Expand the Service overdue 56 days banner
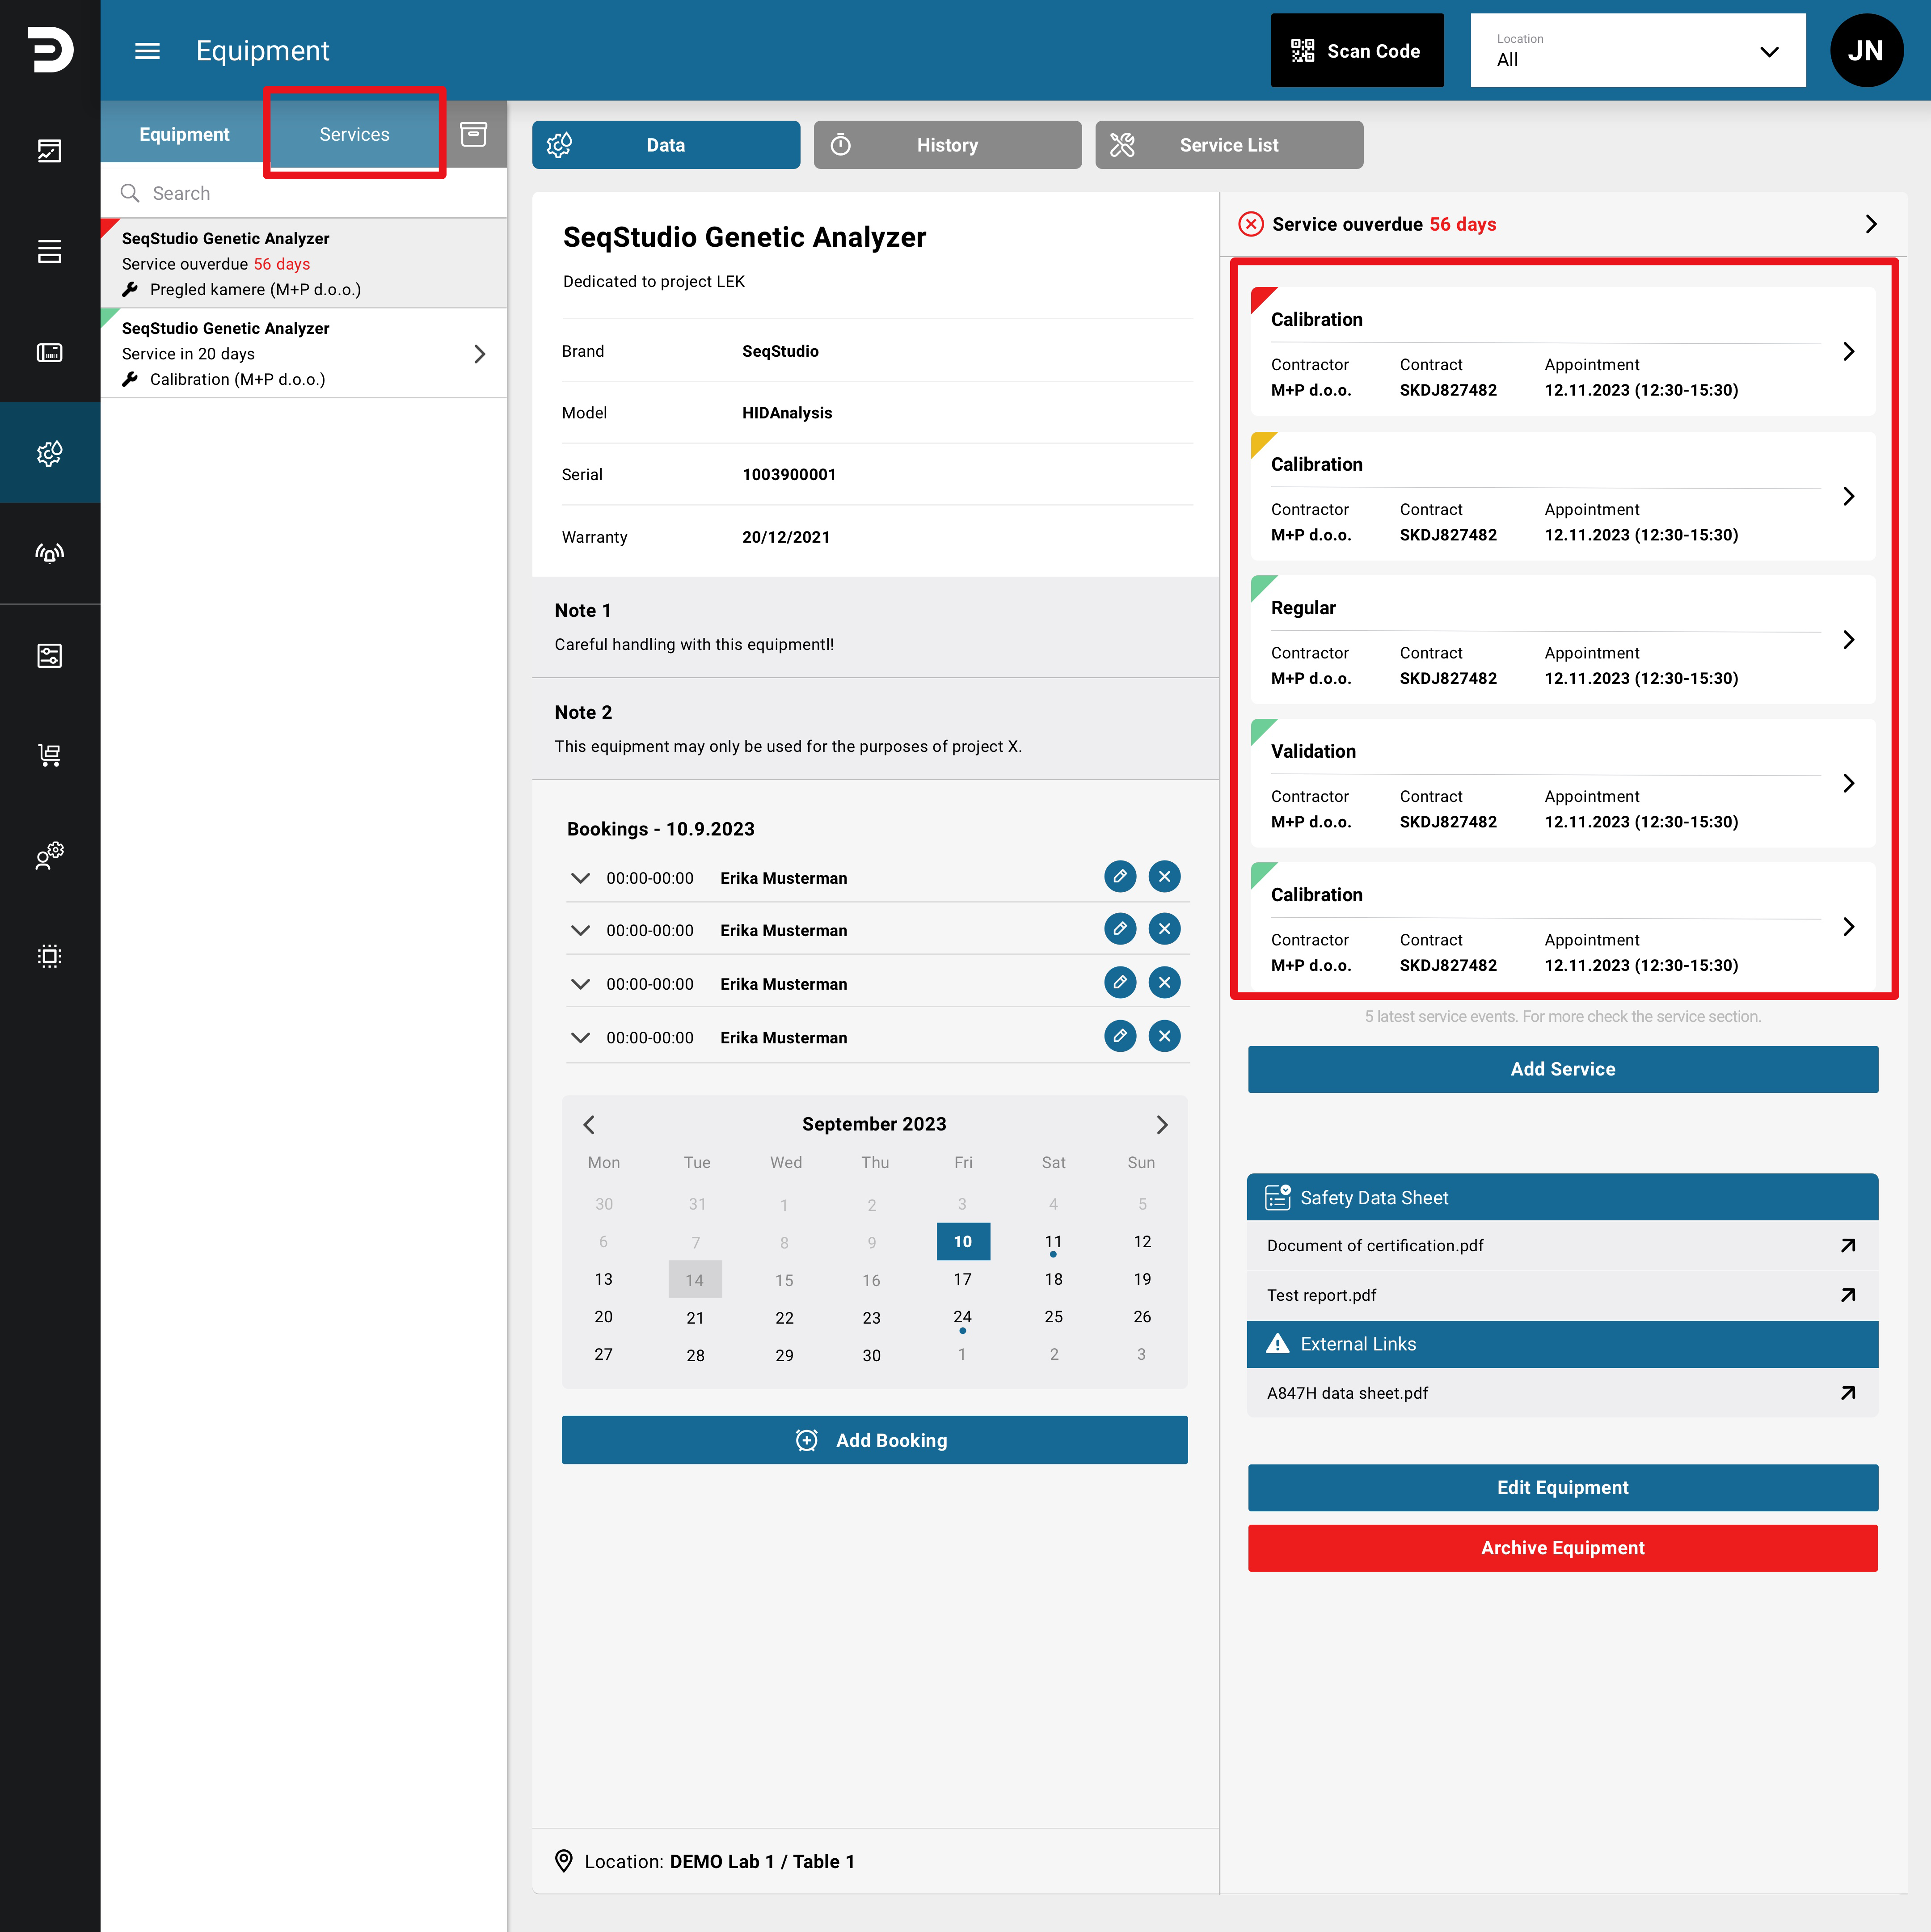Viewport: 1931px width, 1932px height. [1563, 224]
